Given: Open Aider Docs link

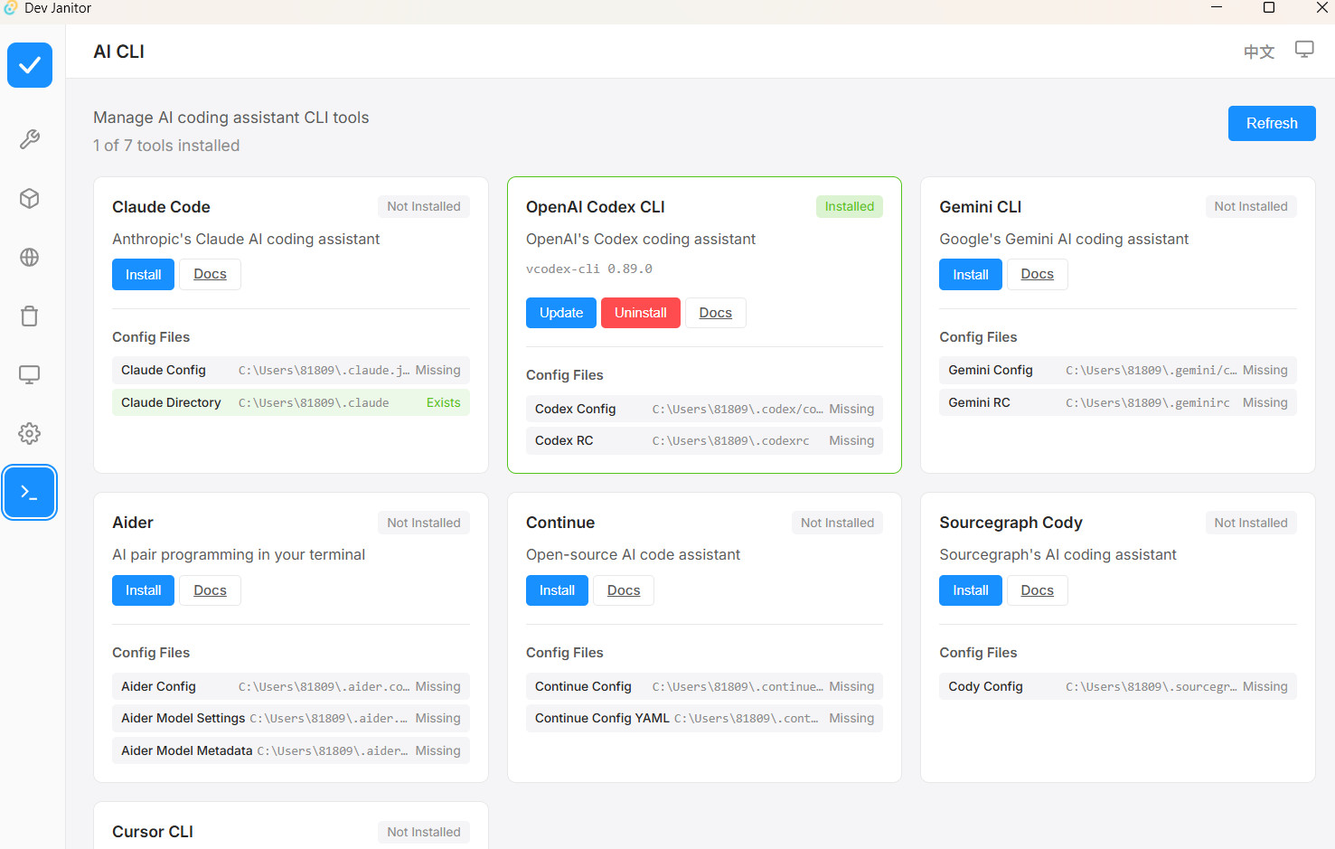Looking at the screenshot, I should pos(210,590).
